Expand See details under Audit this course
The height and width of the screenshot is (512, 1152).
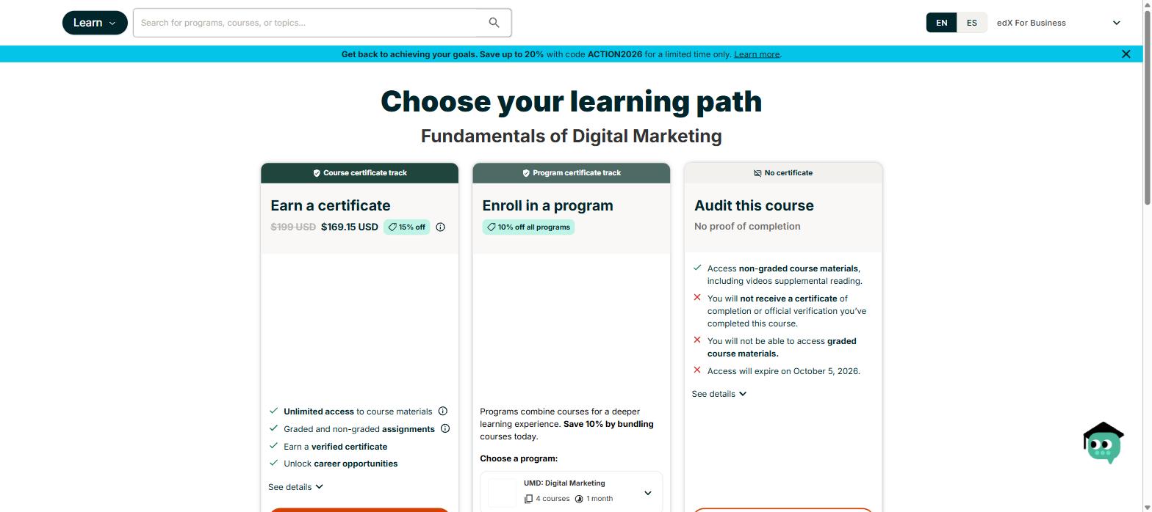coord(719,394)
